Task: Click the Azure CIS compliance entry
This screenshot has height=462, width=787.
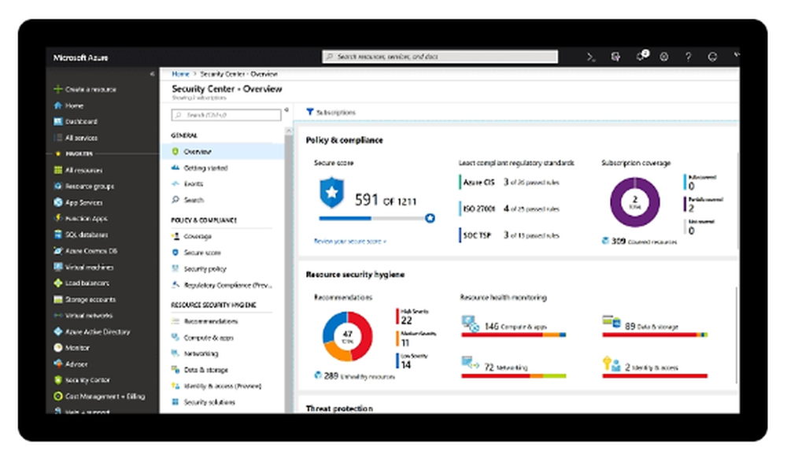Action: pos(509,183)
